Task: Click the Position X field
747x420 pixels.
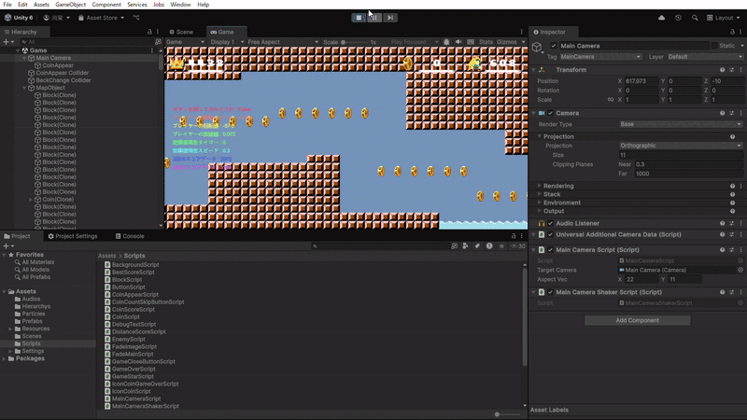Action: (x=641, y=81)
